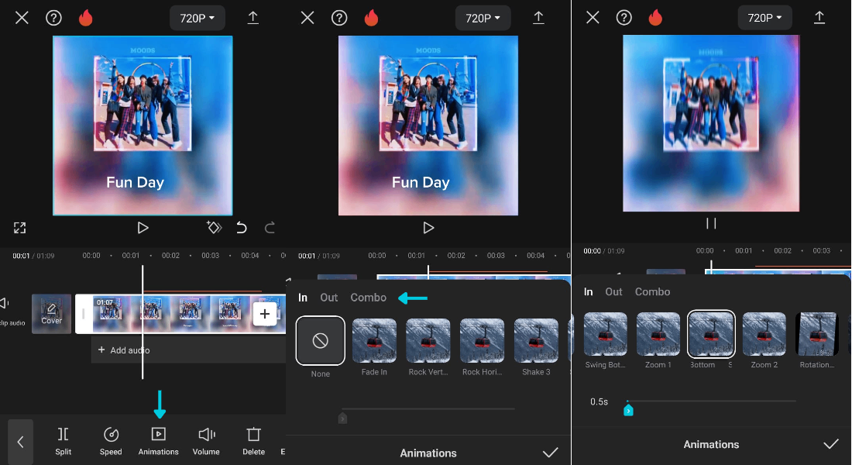Select the Split tool

[x=63, y=441]
